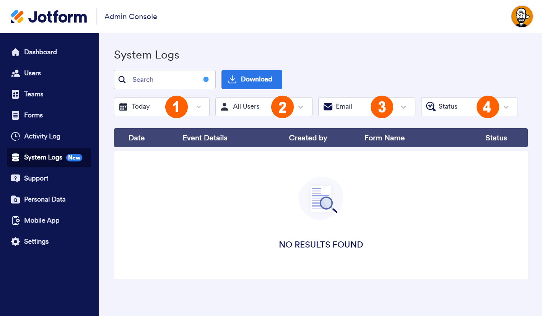Click the Personal Data folder icon
This screenshot has width=542, height=316.
click(x=15, y=199)
